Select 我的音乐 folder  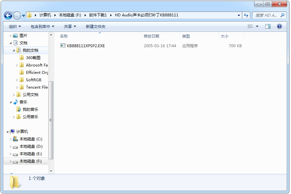tap(30, 109)
